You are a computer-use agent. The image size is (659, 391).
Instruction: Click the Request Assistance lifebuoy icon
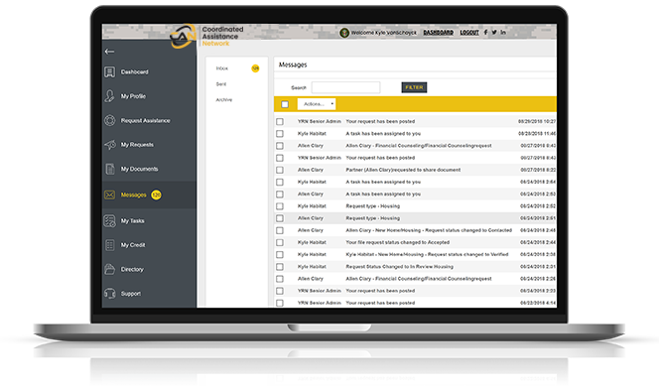(x=110, y=121)
